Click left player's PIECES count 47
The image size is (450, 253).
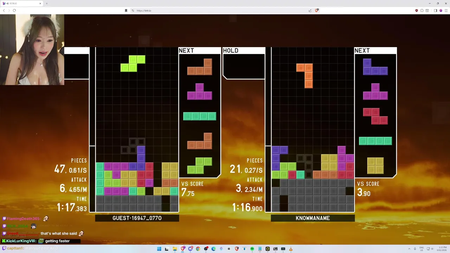pyautogui.click(x=59, y=169)
